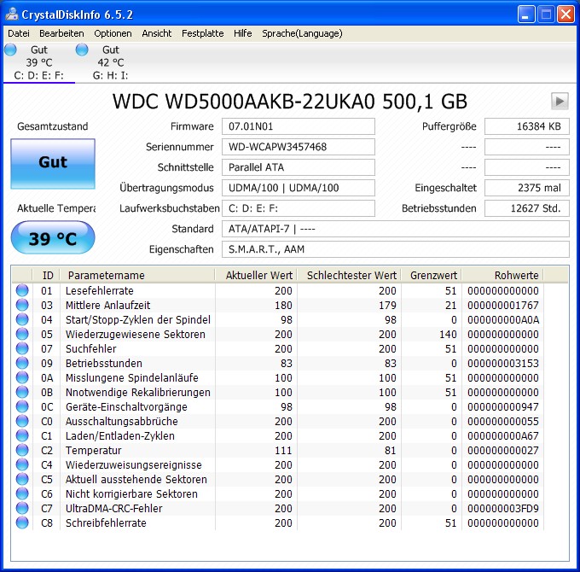The width and height of the screenshot is (580, 572).
Task: Open the Datei menu
Action: tap(19, 33)
